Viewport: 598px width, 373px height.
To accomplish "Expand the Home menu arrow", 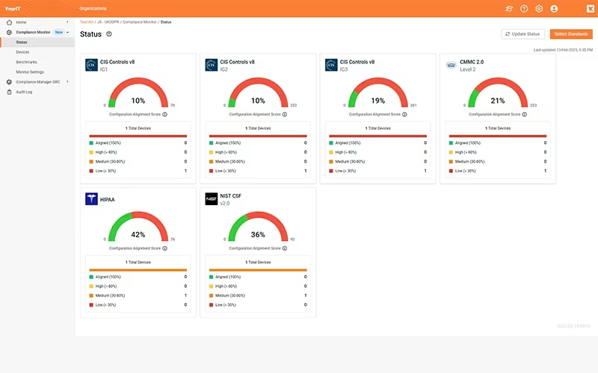I will (67, 22).
